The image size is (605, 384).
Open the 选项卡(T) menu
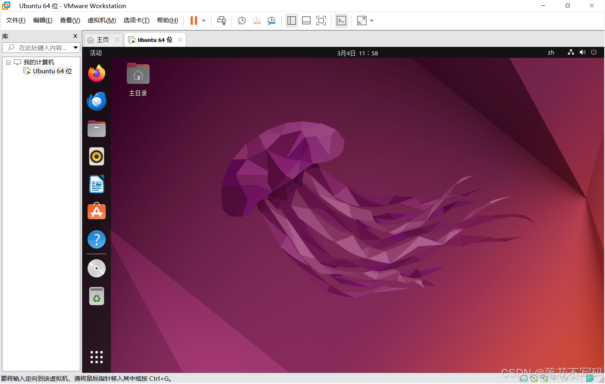point(137,20)
